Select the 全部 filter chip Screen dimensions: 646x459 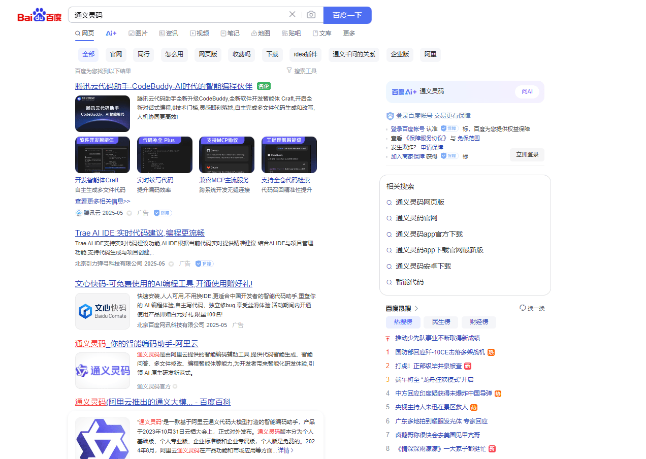(88, 54)
